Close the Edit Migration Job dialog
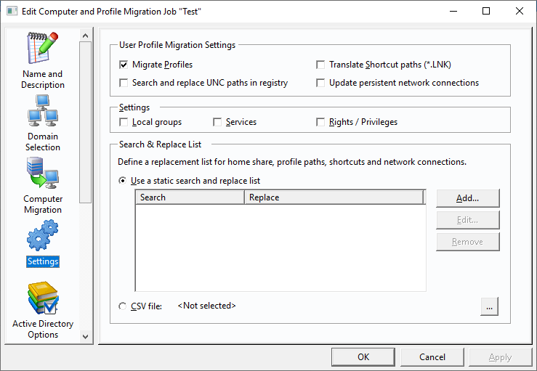This screenshot has height=371, width=537. pos(519,11)
